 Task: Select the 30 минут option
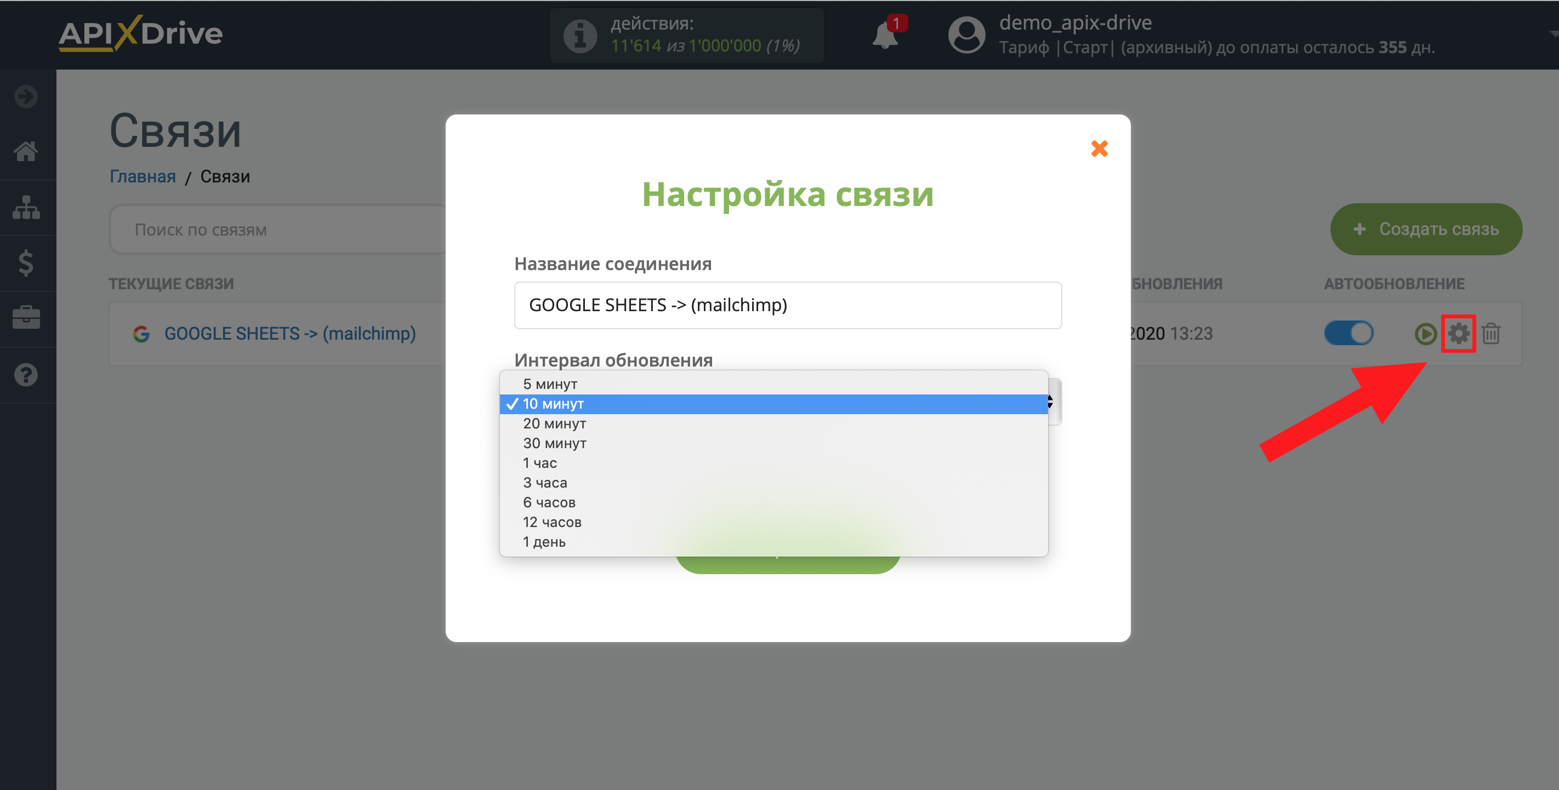coord(773,443)
